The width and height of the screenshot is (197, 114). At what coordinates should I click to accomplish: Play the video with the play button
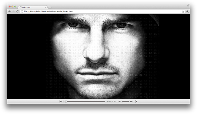point(60,101)
